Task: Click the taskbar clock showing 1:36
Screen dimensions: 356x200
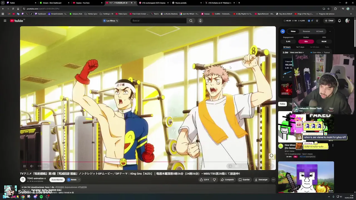Action: tap(348, 197)
